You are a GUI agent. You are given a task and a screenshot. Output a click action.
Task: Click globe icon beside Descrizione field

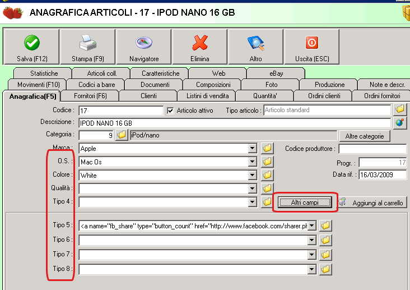pos(400,122)
